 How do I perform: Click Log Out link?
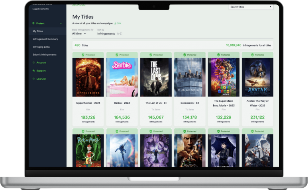click(41, 79)
